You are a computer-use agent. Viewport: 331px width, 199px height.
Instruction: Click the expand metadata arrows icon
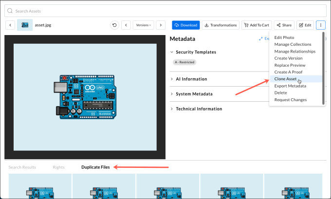(261, 38)
